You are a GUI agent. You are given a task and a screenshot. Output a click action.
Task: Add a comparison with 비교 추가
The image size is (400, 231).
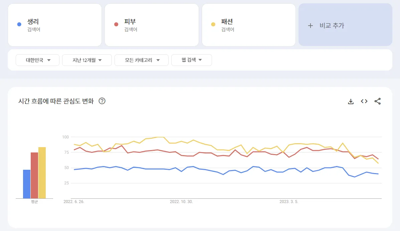point(345,25)
